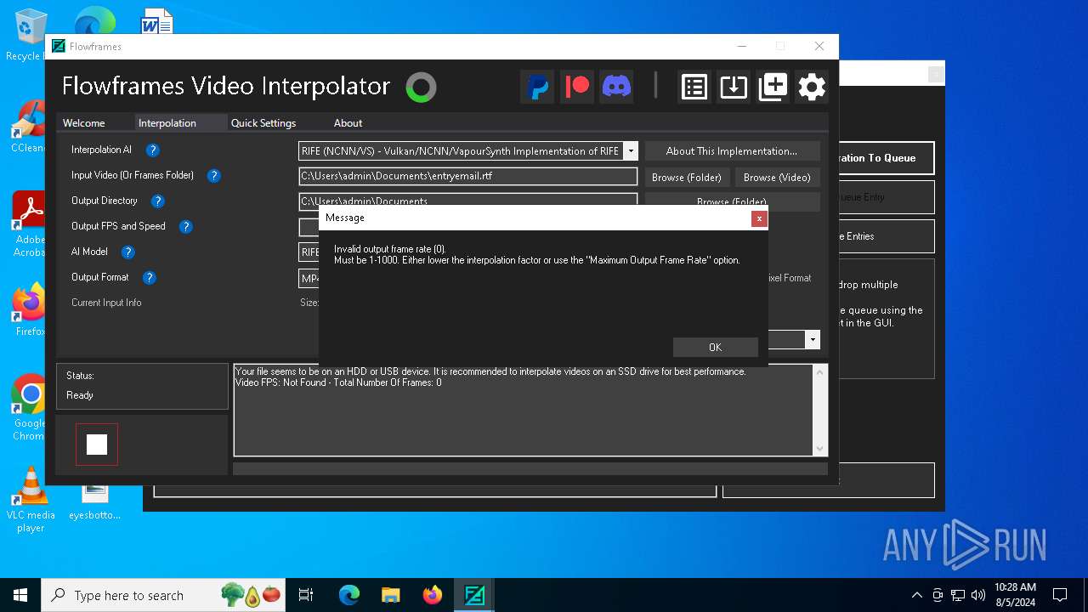Click the taskbar search box
1088x612 pixels.
[163, 595]
